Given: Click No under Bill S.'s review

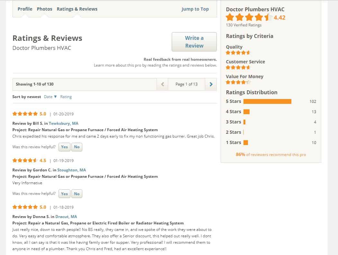Looking at the screenshot, I should click(77, 147).
